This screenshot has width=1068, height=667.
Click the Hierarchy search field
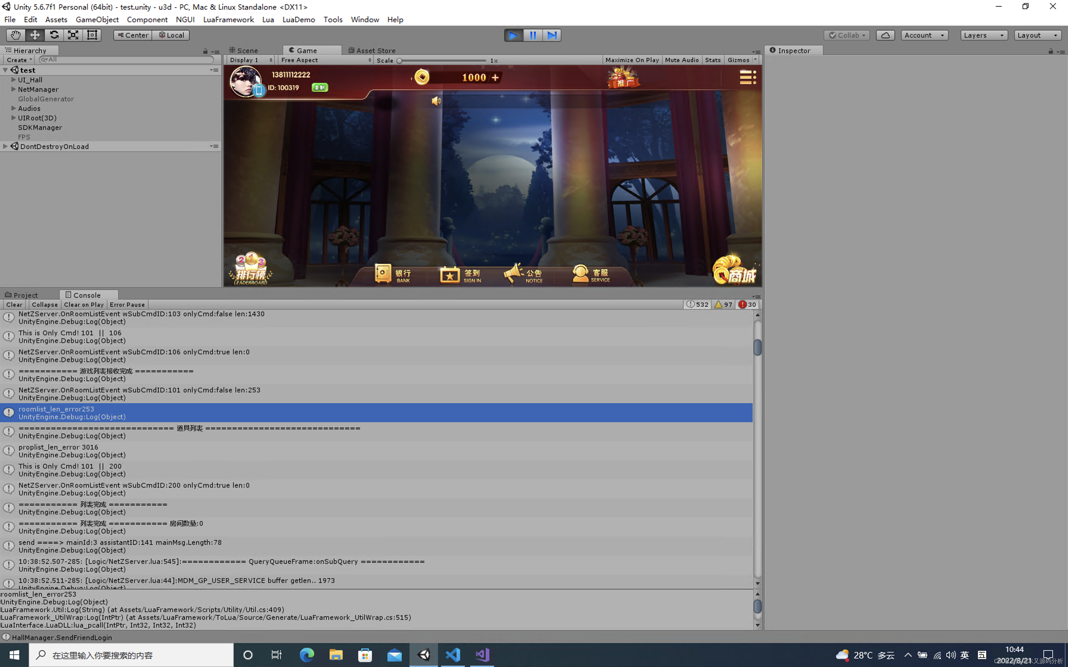coord(127,60)
